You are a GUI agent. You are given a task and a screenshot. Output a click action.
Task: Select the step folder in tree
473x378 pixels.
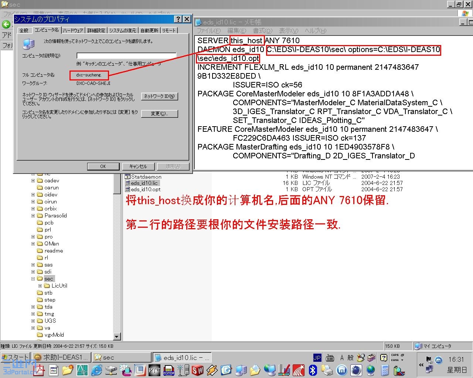coord(50,300)
